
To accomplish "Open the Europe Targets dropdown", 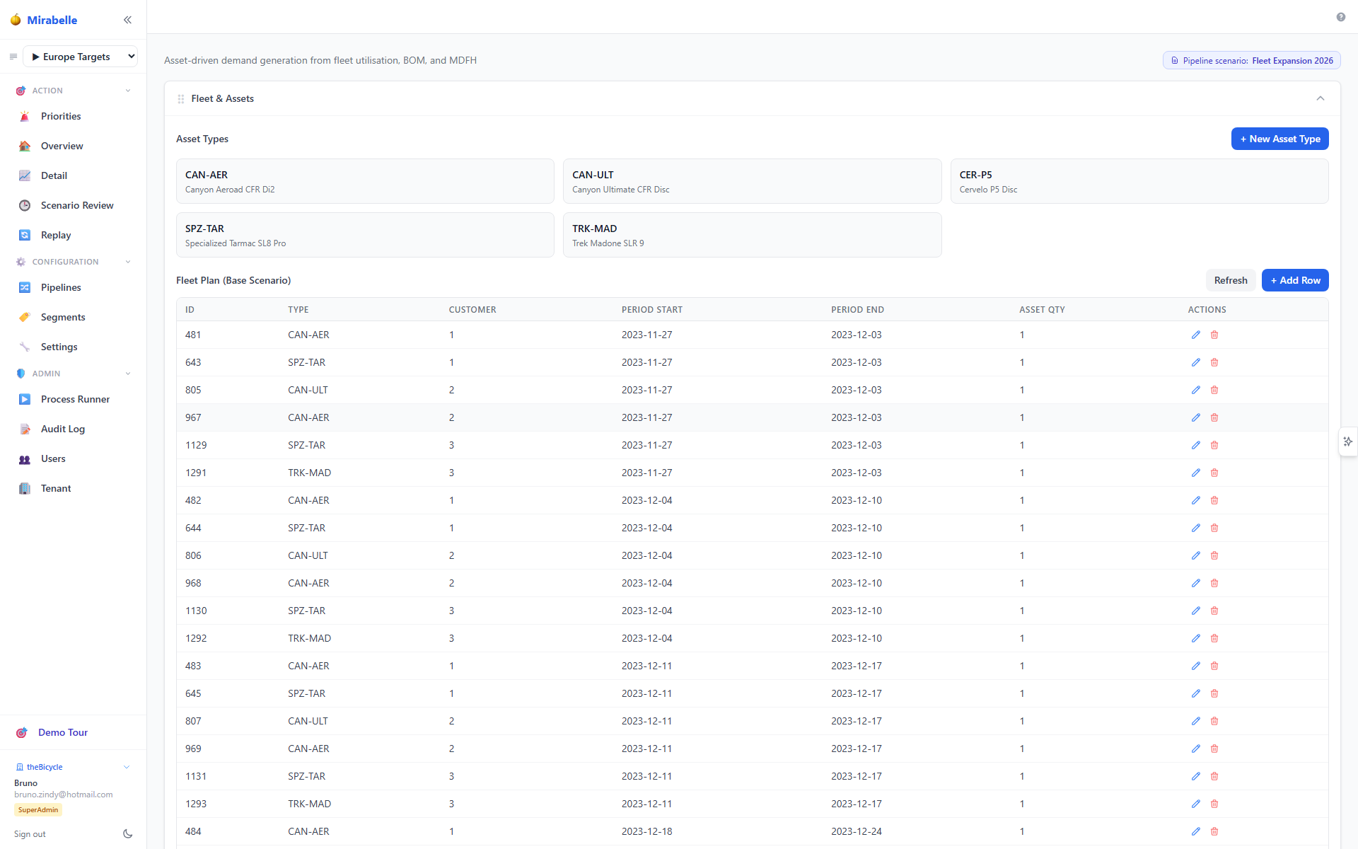I will 81,57.
